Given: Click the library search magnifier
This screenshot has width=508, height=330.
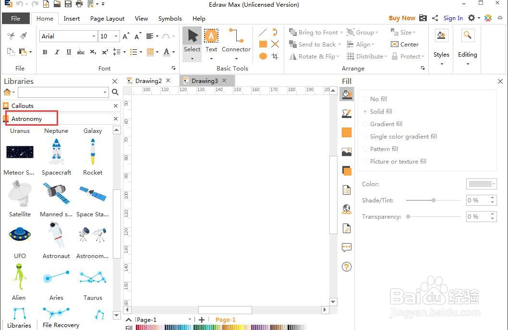Looking at the screenshot, I should coord(115,92).
